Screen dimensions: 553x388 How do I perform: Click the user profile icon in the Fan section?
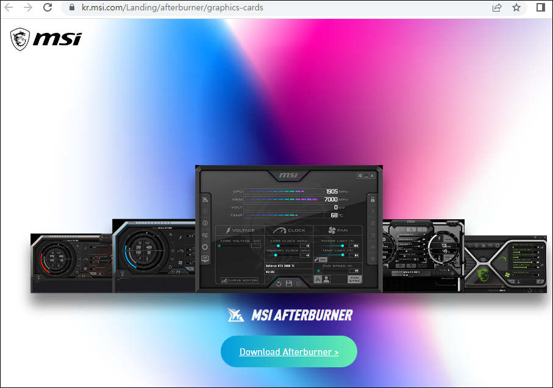click(327, 280)
